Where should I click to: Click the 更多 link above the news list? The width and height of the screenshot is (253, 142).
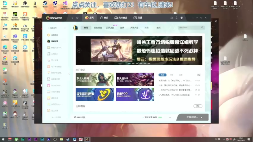(x=199, y=75)
